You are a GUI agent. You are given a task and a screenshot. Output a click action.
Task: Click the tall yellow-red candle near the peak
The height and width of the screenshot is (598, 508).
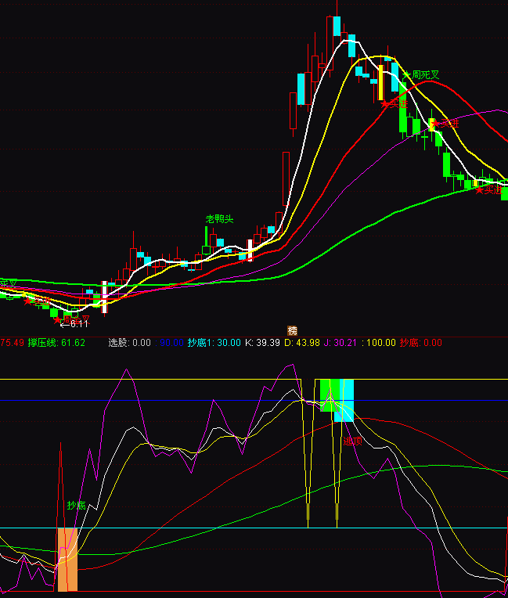[x=380, y=81]
